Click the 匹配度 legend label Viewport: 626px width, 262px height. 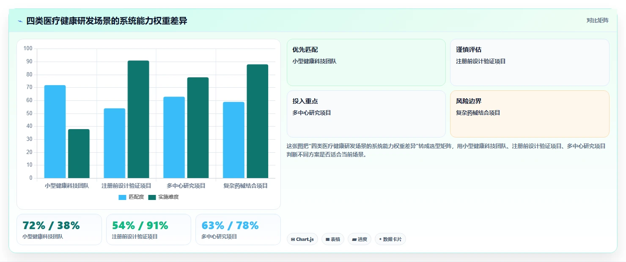pyautogui.click(x=136, y=197)
